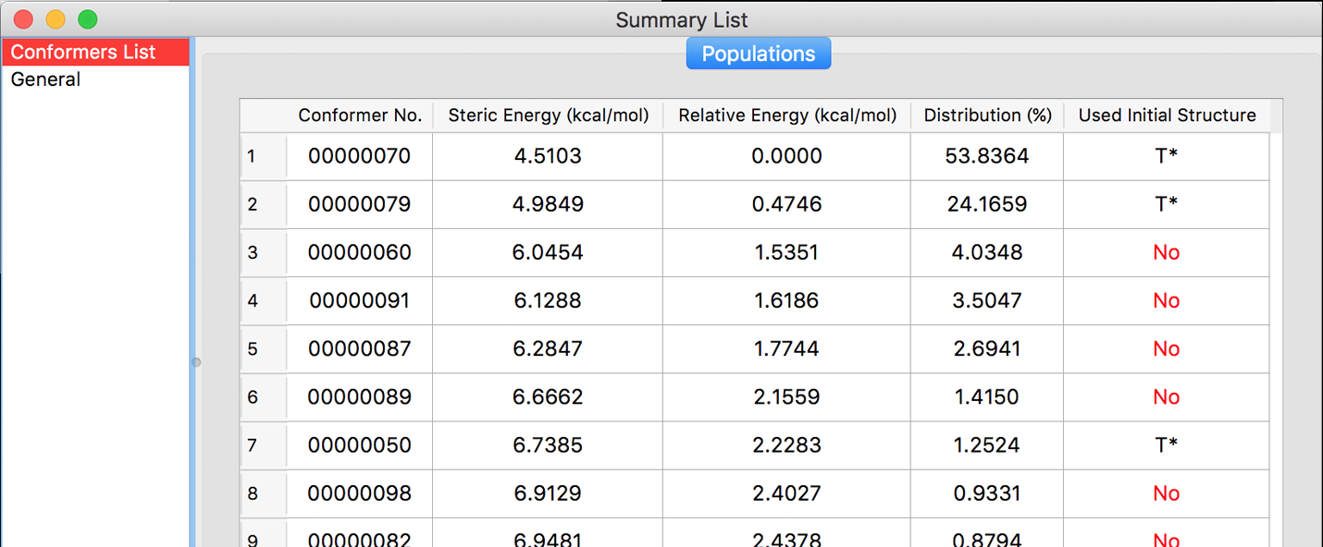Sort by Steric Energy column header
1323x547 pixels.
pyautogui.click(x=548, y=115)
